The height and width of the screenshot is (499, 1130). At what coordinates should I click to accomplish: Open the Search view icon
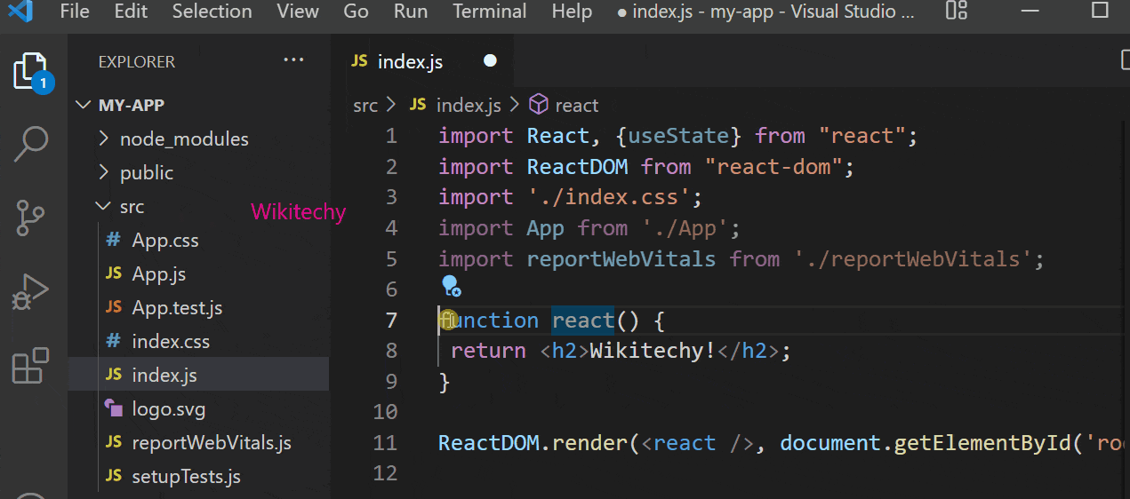[32, 144]
